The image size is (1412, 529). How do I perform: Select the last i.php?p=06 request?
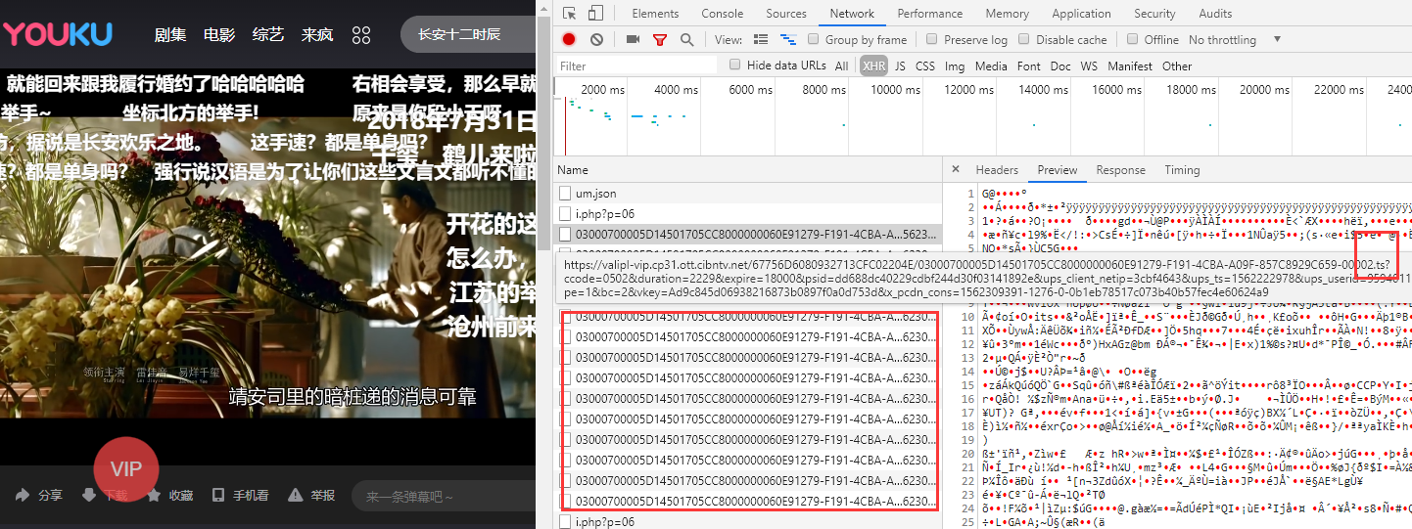tap(747, 521)
